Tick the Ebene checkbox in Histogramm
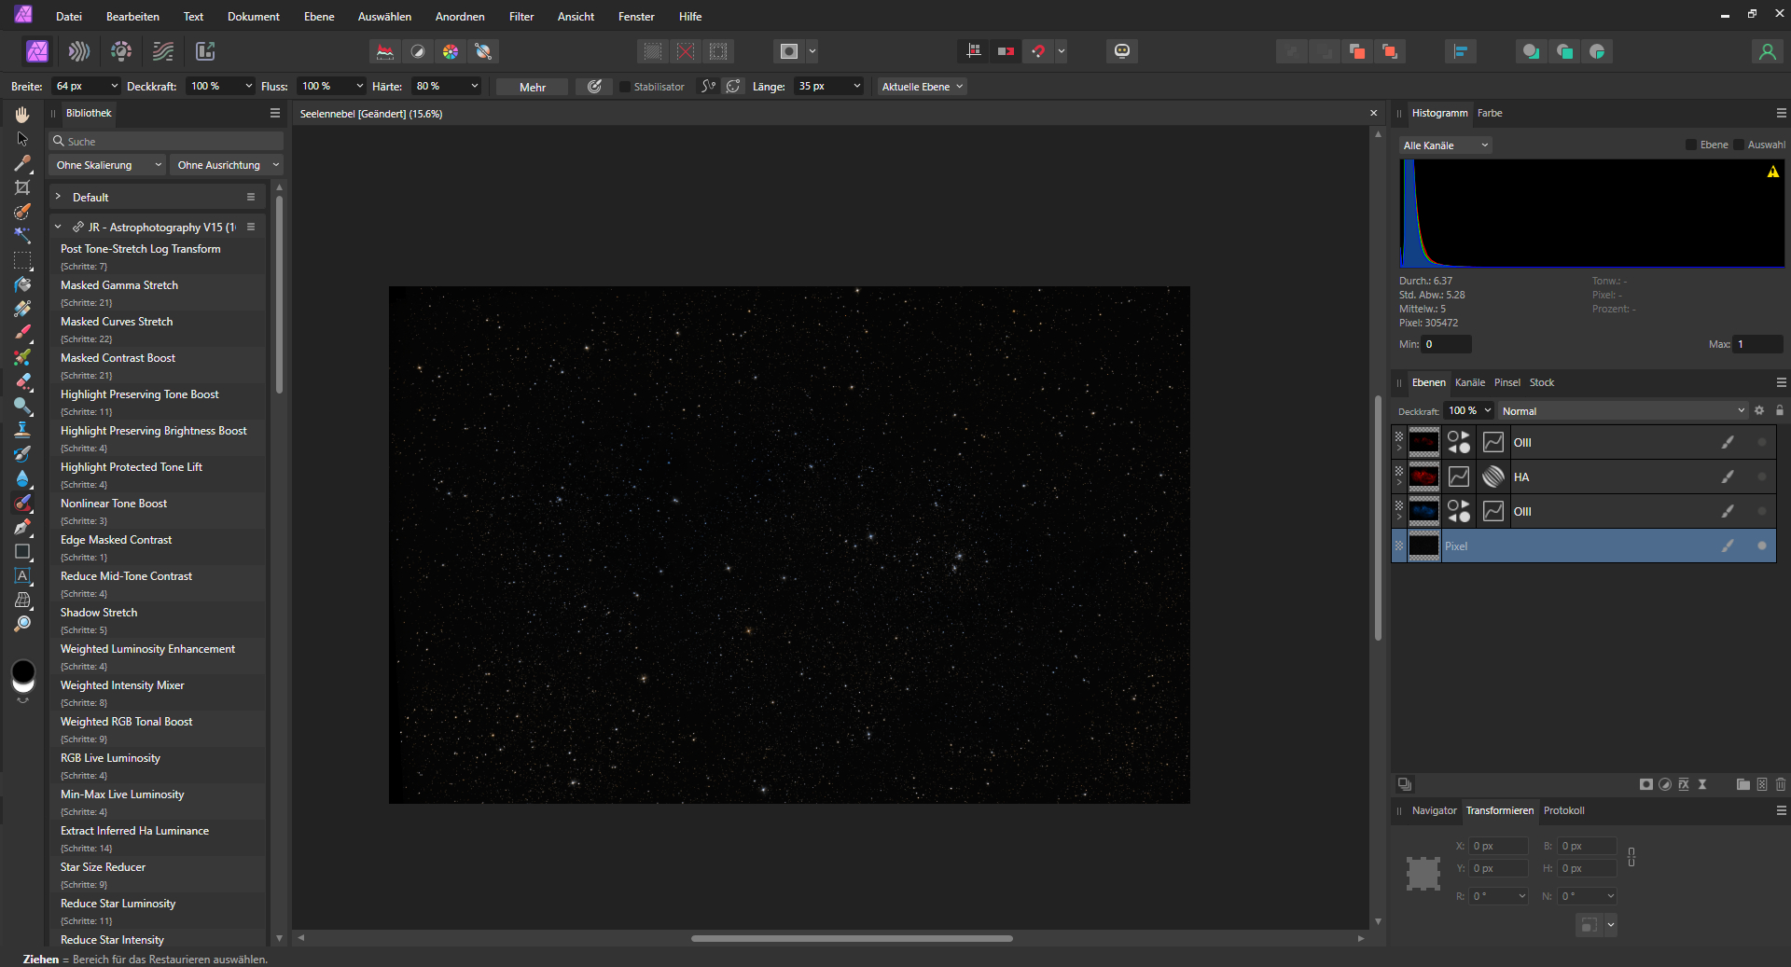The image size is (1791, 967). pos(1691,145)
